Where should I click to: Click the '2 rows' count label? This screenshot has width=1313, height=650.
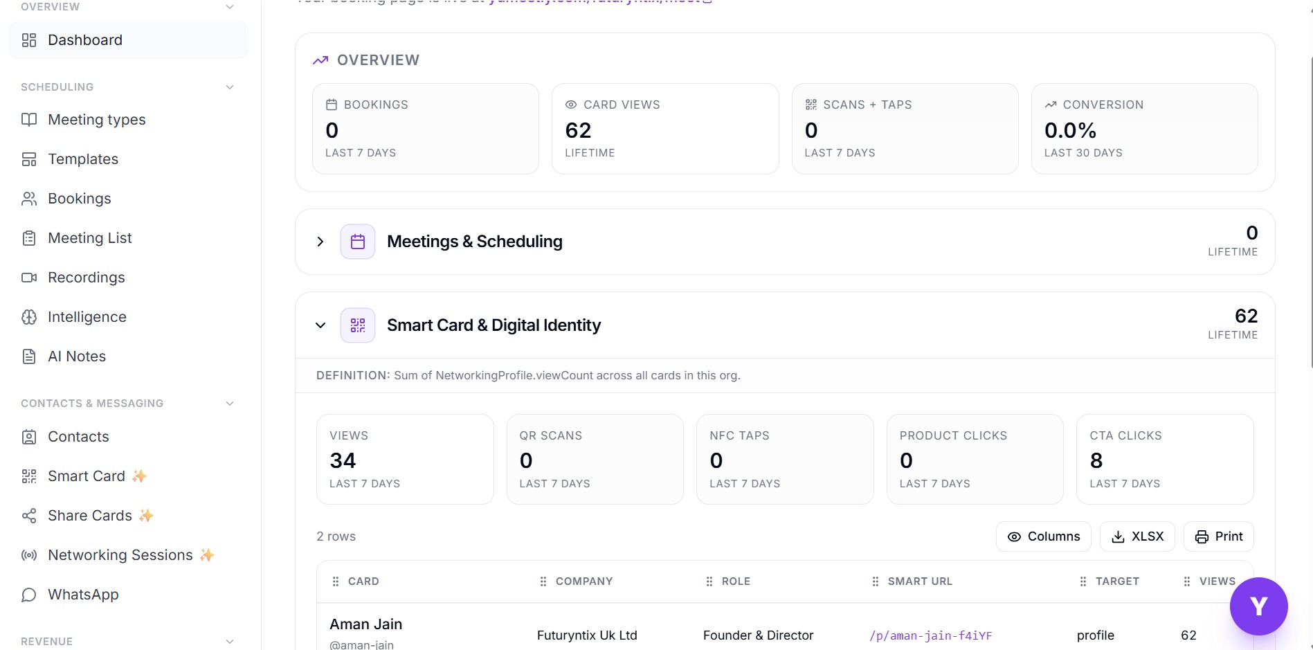(x=336, y=536)
